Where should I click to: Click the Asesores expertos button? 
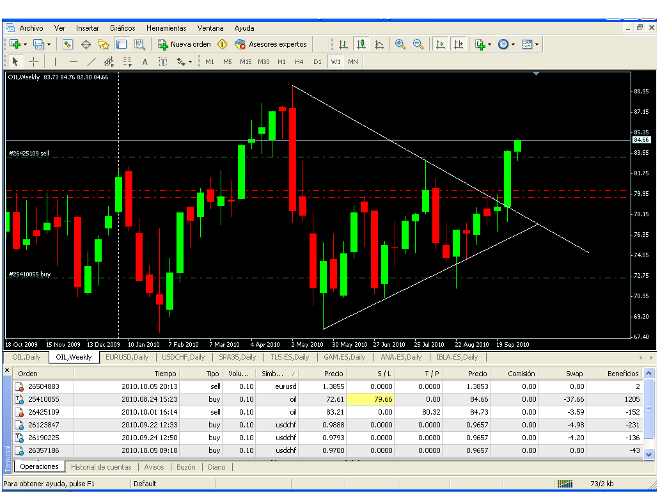coord(271,44)
